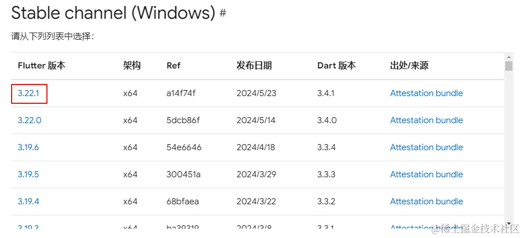Click the Stable channel (Windows) heading

113,13
